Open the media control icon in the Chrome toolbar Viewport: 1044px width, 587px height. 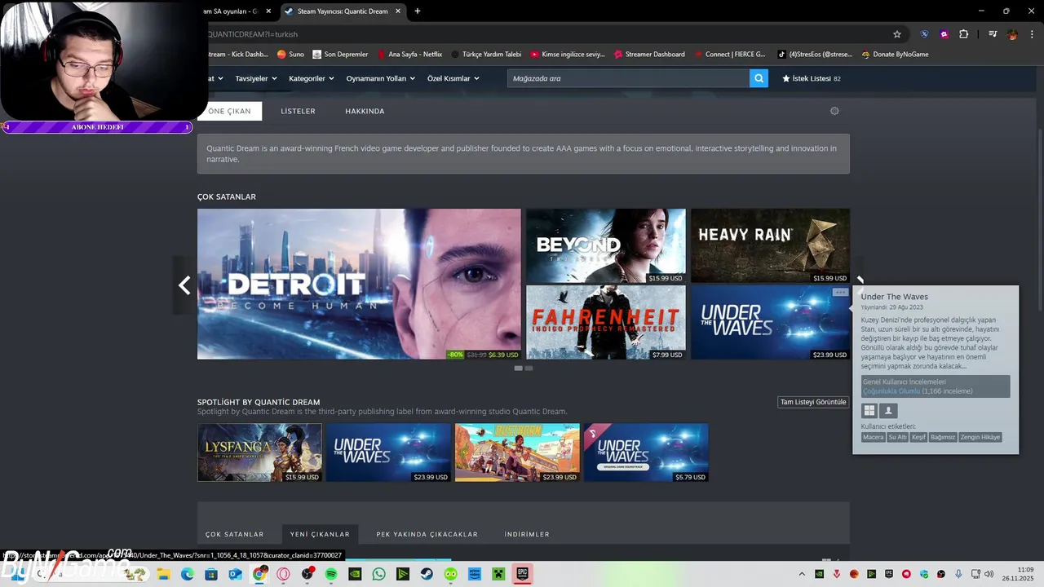(993, 34)
